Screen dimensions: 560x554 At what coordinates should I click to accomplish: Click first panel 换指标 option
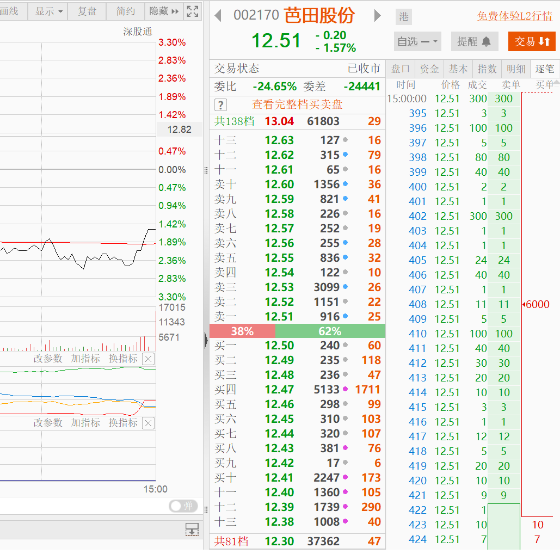123,359
